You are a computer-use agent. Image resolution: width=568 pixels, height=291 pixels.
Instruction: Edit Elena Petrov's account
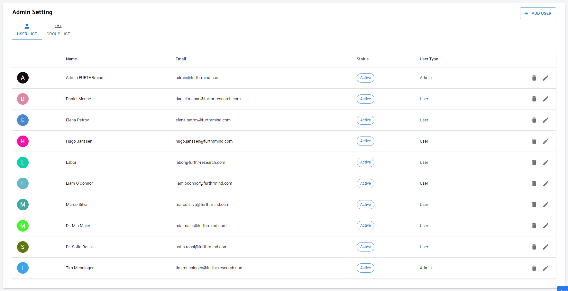click(546, 120)
